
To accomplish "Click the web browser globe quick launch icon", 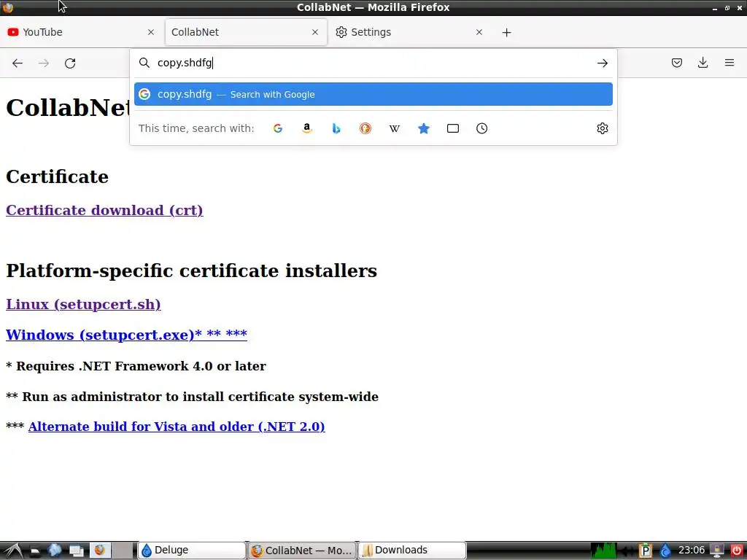I will point(54,551).
